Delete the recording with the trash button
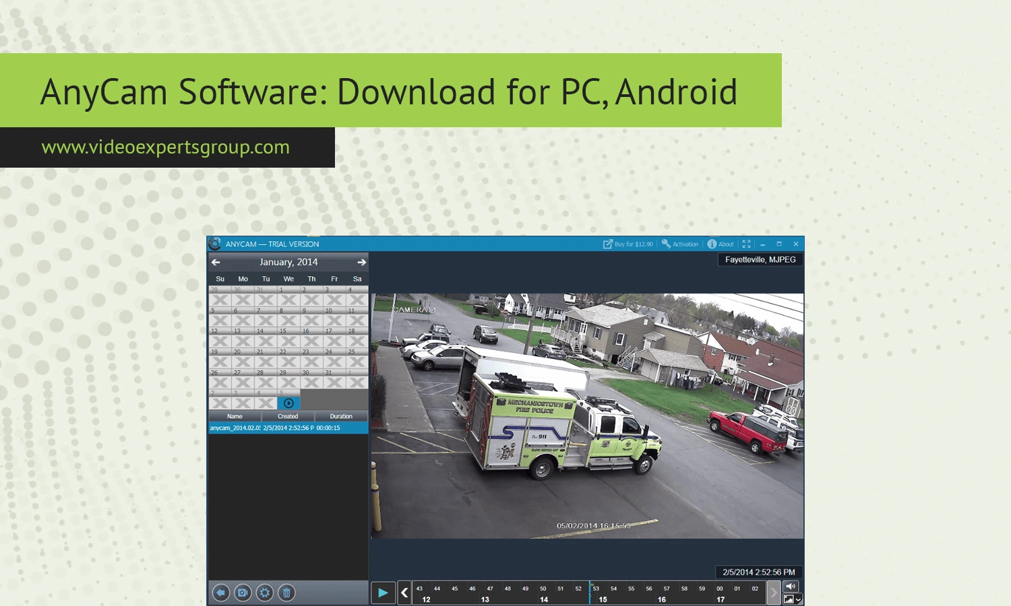Screen dimensions: 1011x606 tap(286, 593)
